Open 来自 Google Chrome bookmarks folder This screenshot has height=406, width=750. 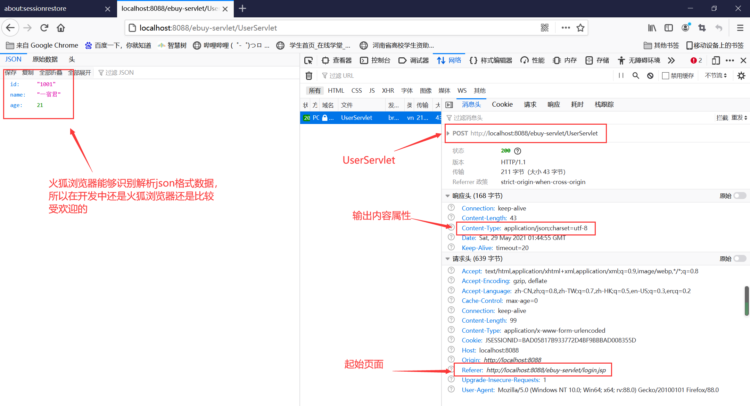(42, 45)
